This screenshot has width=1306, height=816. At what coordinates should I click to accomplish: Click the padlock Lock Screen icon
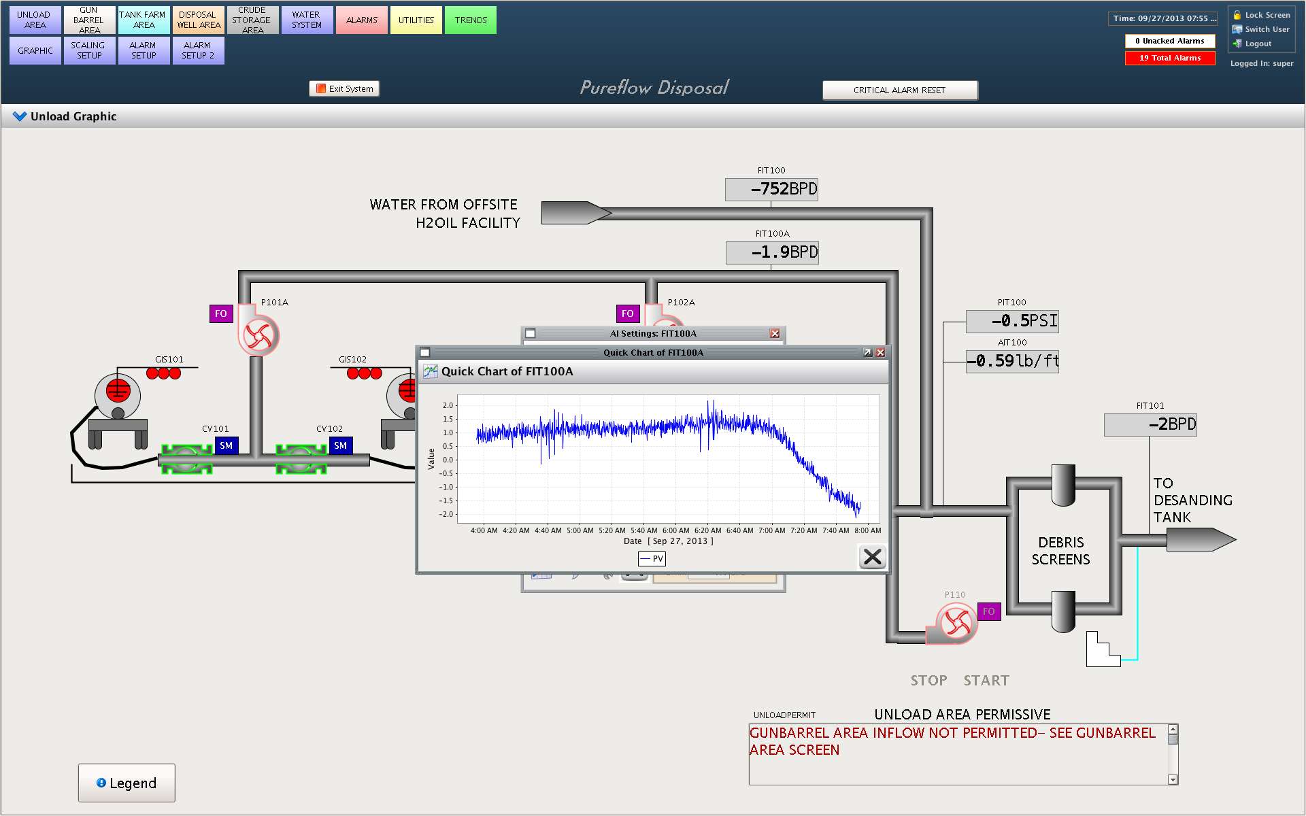[x=1237, y=15]
